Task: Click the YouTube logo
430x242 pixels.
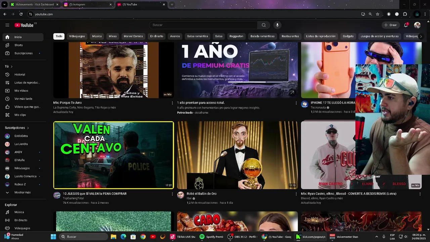Action: (24, 25)
